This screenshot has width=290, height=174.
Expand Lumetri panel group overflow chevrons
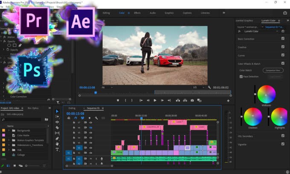coord(288,20)
